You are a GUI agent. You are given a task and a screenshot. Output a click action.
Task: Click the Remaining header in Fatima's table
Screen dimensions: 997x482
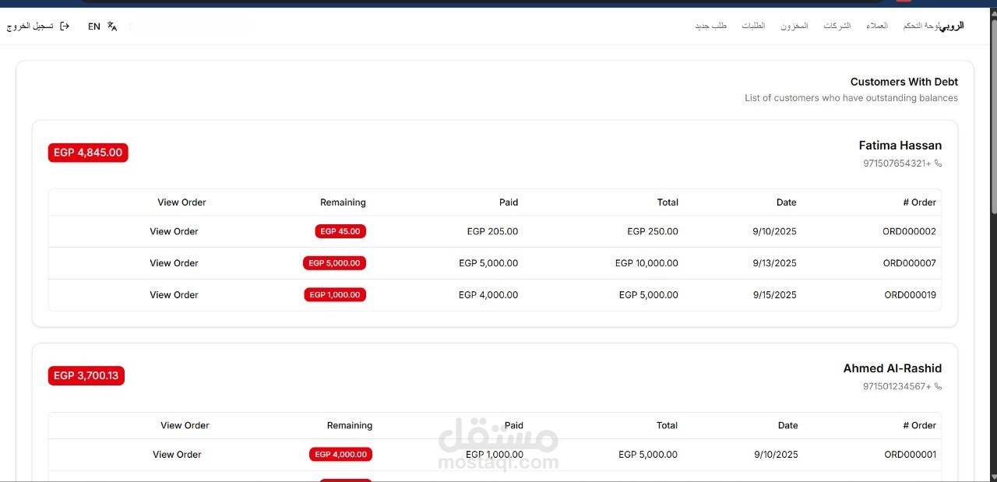pos(343,202)
